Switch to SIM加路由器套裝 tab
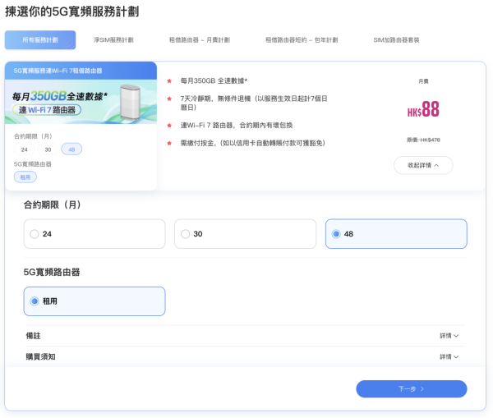Screen dimensions: 493x418 point(396,40)
